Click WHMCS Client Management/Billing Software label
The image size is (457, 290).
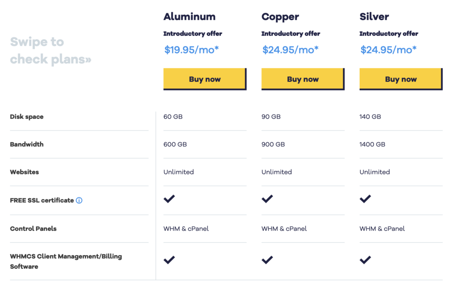pos(66,261)
